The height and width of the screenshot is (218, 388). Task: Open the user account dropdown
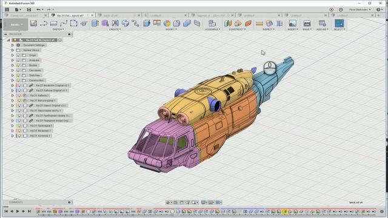pos(360,10)
